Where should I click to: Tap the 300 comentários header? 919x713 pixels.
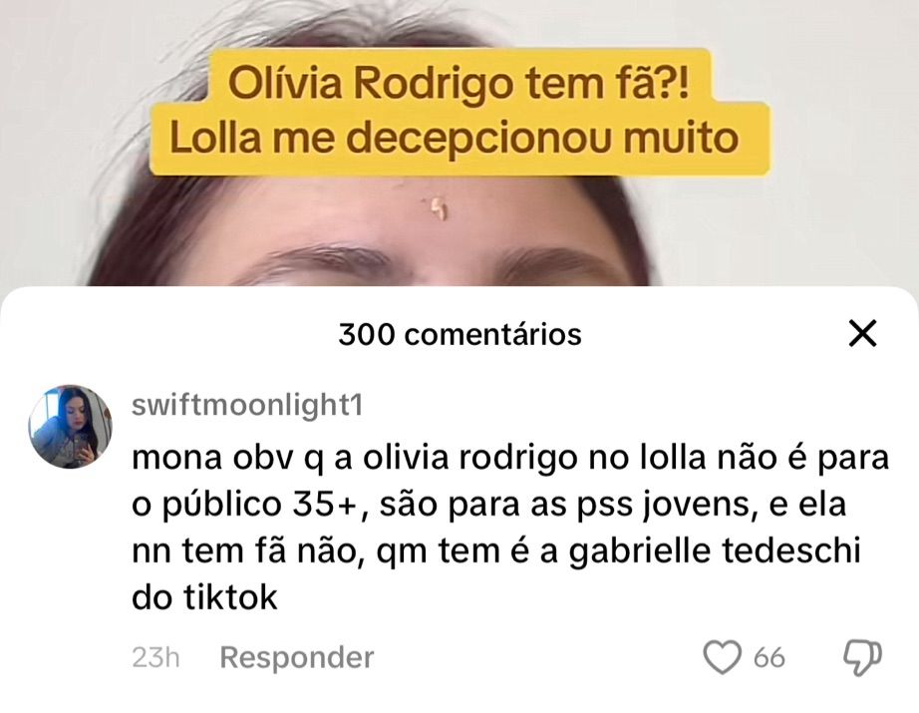click(459, 334)
